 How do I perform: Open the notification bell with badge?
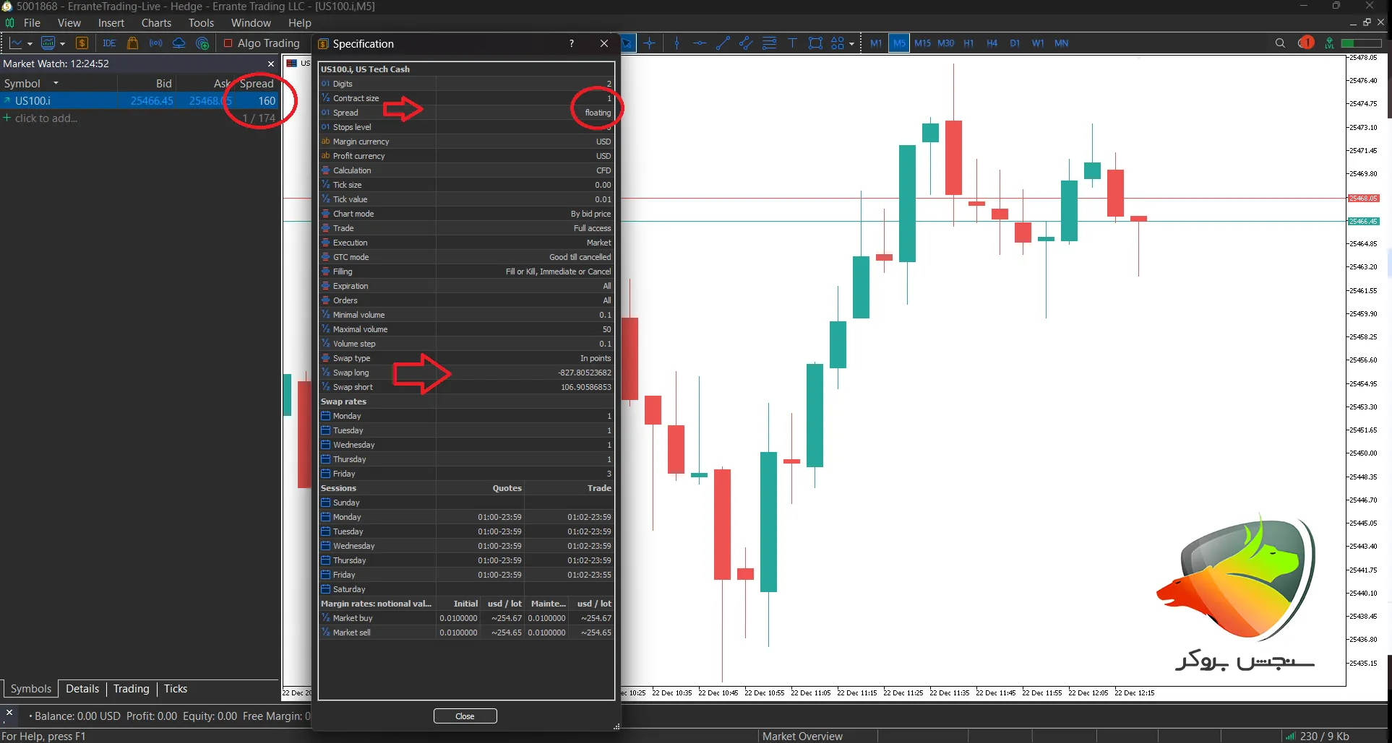click(1305, 43)
